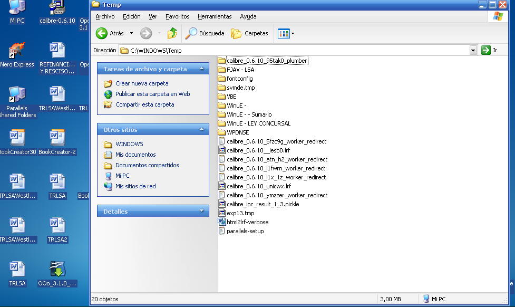Maximize the Temp window

click(492, 5)
